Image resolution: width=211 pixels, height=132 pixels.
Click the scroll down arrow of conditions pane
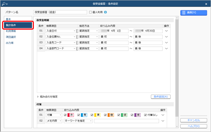coord(177,126)
